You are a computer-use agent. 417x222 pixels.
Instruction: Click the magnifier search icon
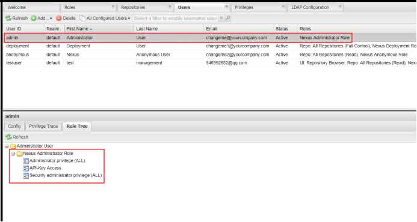(228, 18)
